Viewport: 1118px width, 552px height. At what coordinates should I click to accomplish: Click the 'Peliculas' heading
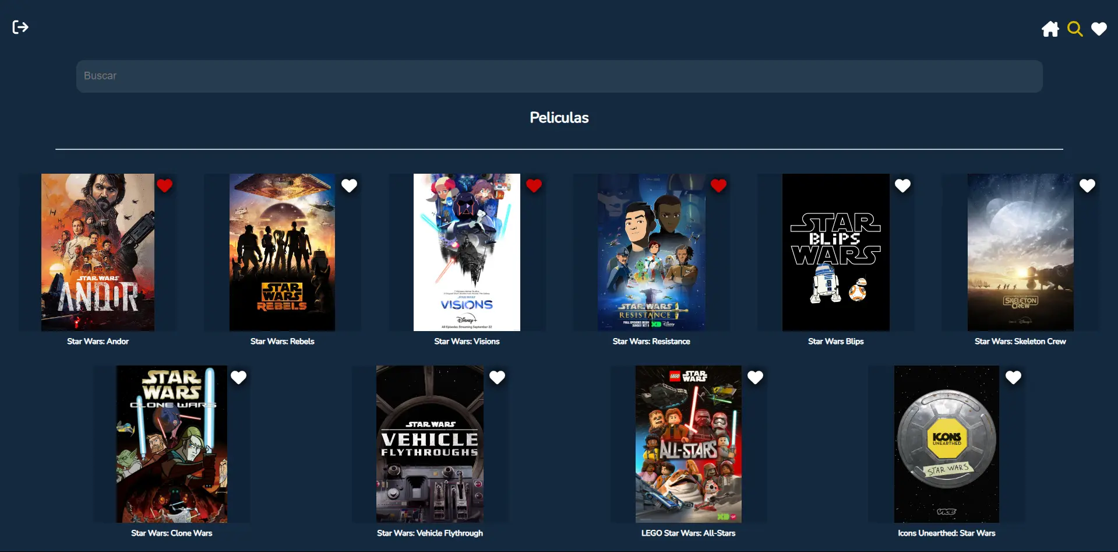click(x=559, y=118)
